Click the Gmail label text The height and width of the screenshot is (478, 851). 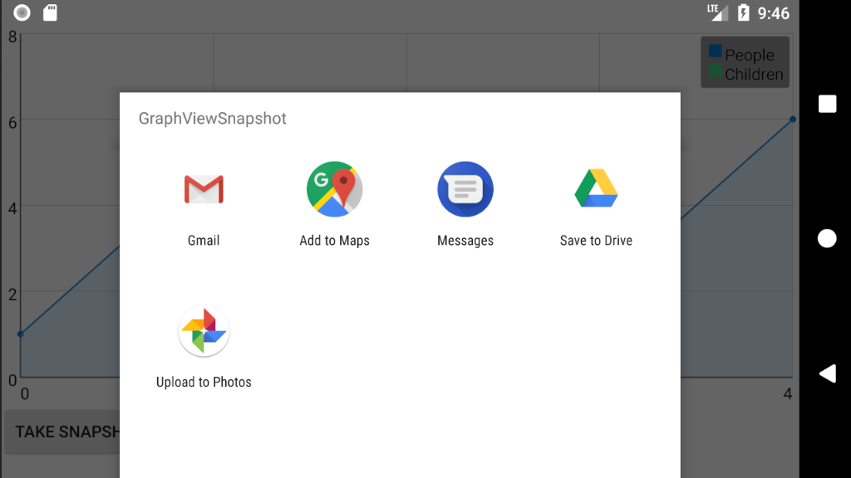[x=204, y=240]
